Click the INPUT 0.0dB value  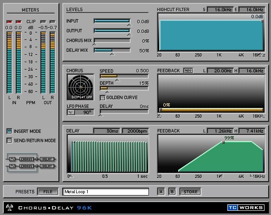[x=143, y=22]
